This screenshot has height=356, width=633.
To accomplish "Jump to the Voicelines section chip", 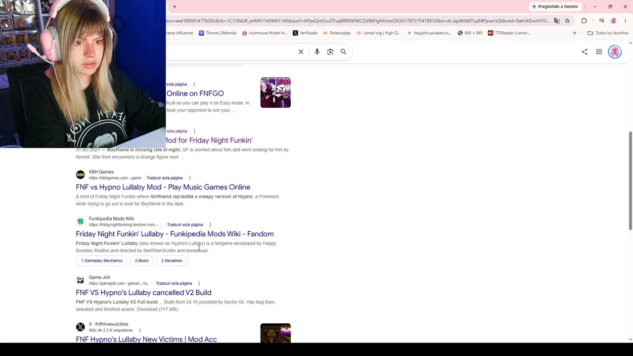I will (x=172, y=261).
